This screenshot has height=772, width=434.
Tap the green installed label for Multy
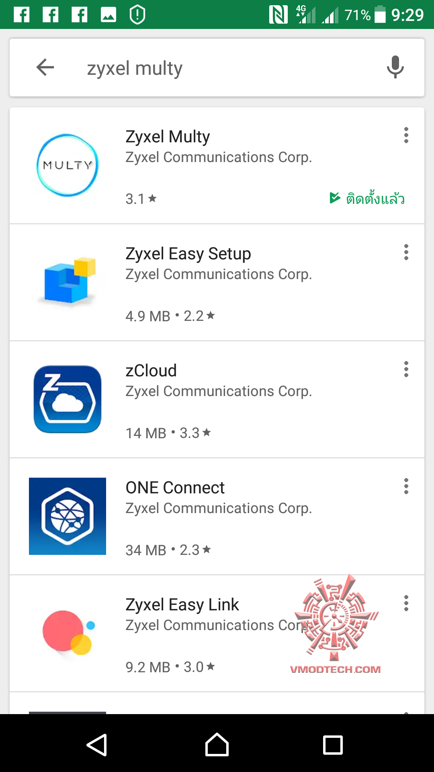(x=367, y=199)
